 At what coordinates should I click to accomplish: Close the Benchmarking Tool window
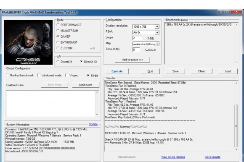pos(236,12)
